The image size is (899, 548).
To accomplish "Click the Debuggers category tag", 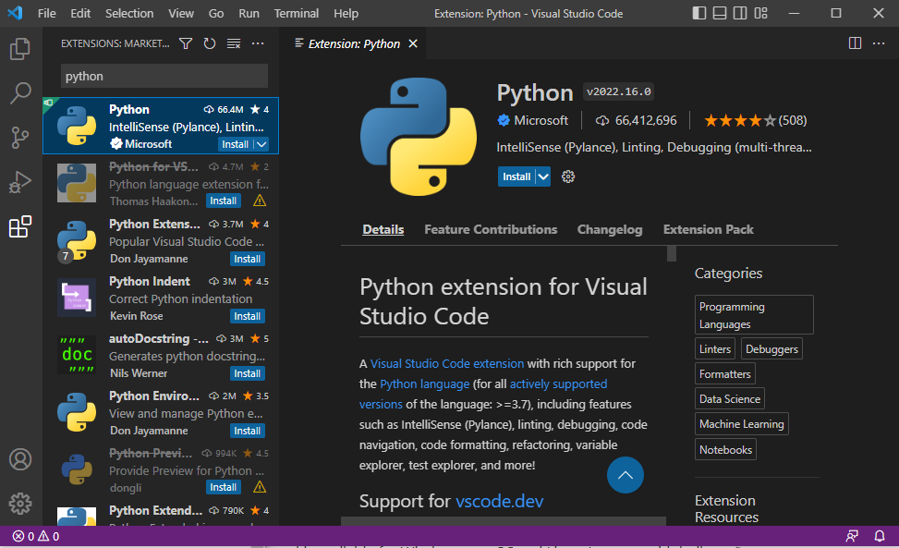I will (x=771, y=348).
